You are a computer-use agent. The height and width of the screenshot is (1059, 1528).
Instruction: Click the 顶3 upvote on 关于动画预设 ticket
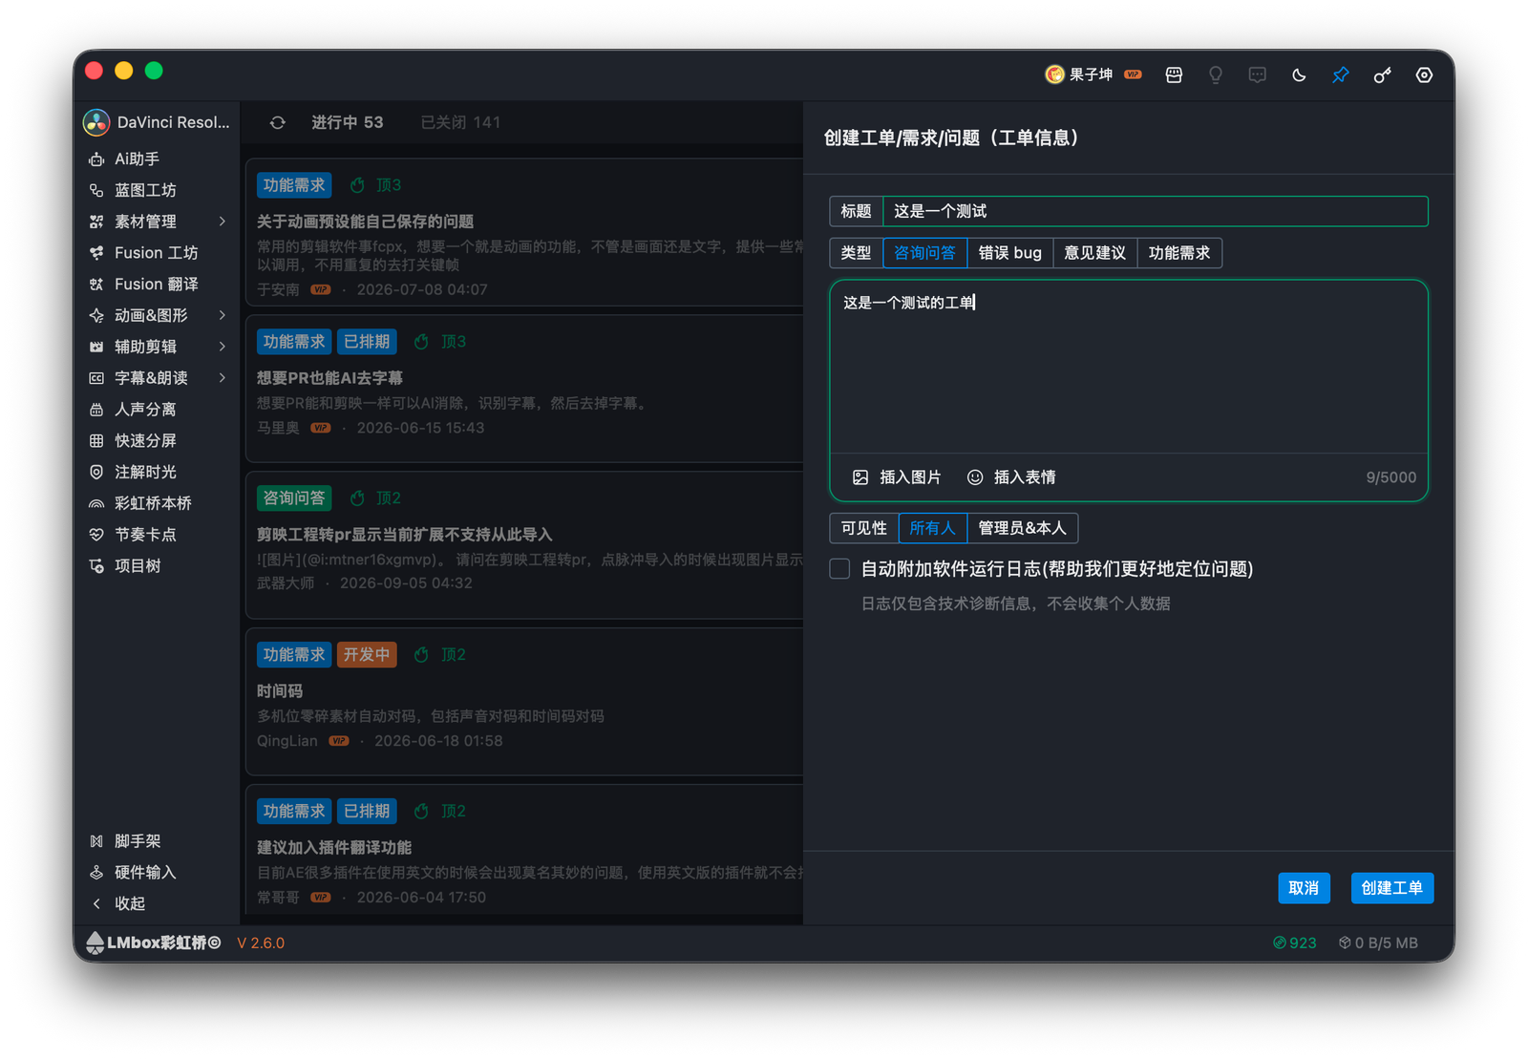pos(375,185)
